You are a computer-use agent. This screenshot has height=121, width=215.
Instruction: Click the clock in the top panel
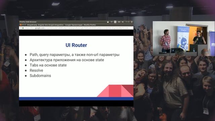click(x=128, y=22)
